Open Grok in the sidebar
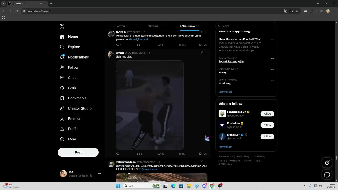Image resolution: width=338 pixels, height=190 pixels. pyautogui.click(x=68, y=88)
